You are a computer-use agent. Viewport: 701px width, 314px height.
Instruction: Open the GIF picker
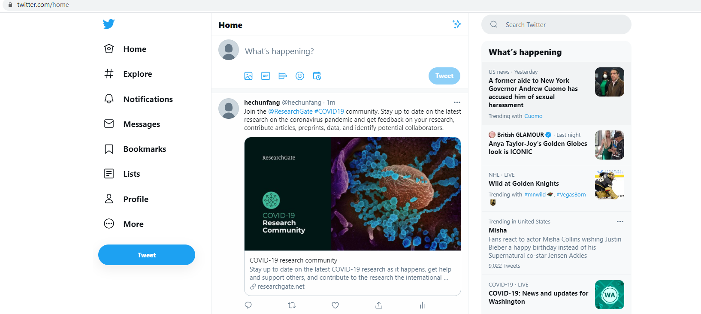(x=266, y=76)
